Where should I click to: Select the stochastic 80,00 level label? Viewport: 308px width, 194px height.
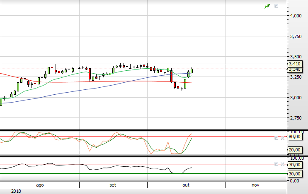click(x=294, y=137)
